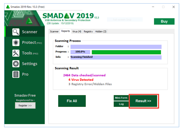This screenshot has width=184, height=131.
Task: Click the Mini-Form button
Action: pyautogui.click(x=121, y=98)
